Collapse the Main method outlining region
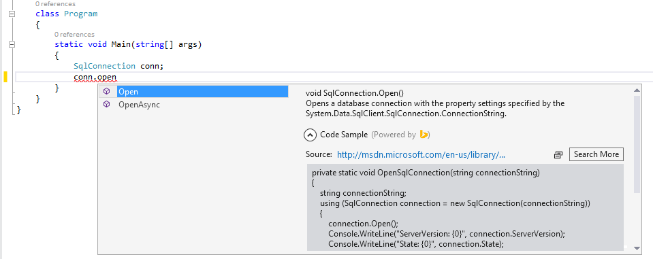653x259 pixels. pos(12,44)
